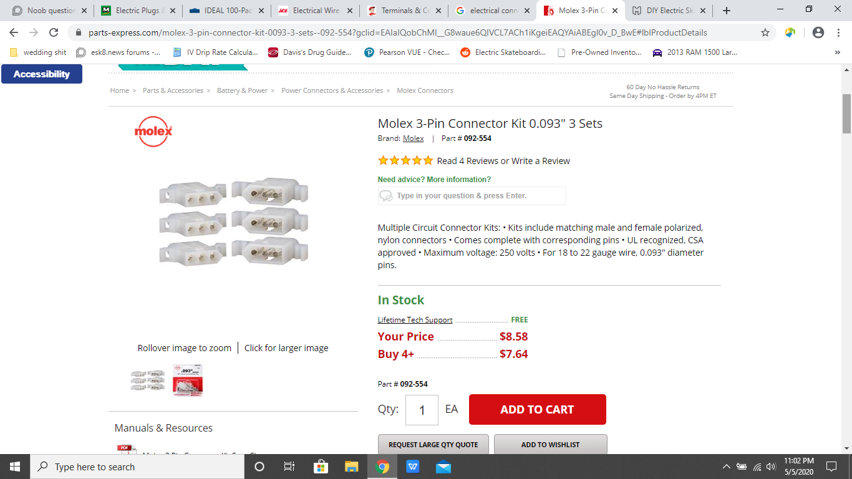Reload the page
Viewport: 852px width, 479px height.
pyautogui.click(x=54, y=32)
